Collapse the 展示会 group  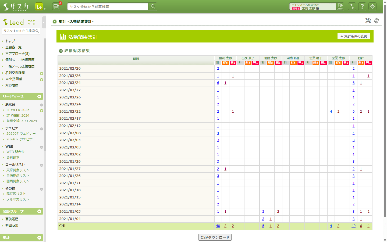[x=41, y=105]
